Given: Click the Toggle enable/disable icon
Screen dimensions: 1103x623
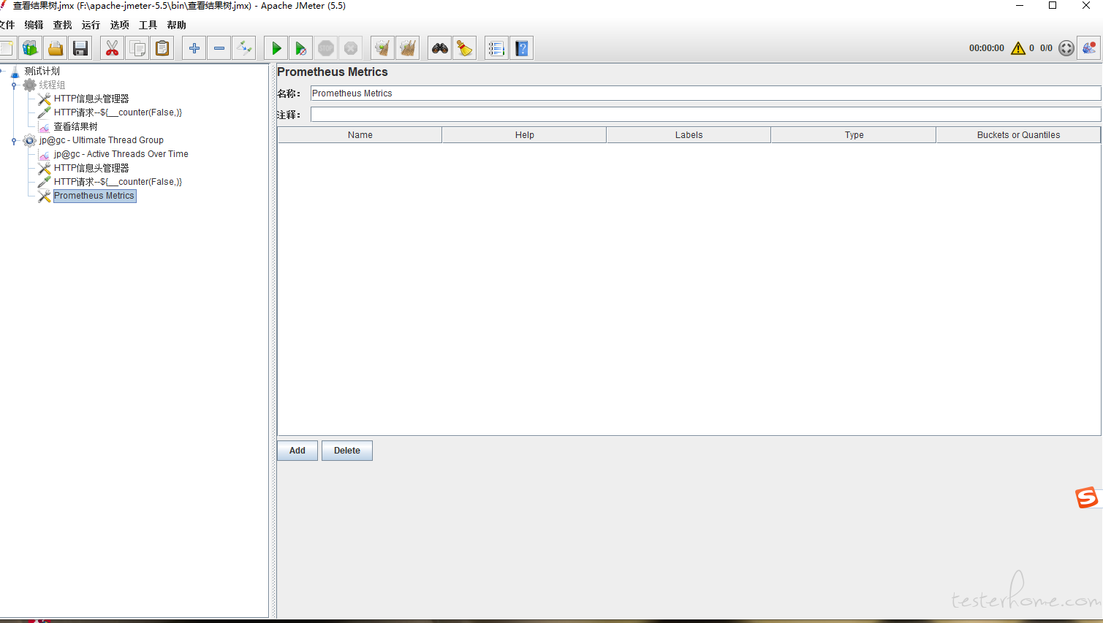Looking at the screenshot, I should point(244,48).
